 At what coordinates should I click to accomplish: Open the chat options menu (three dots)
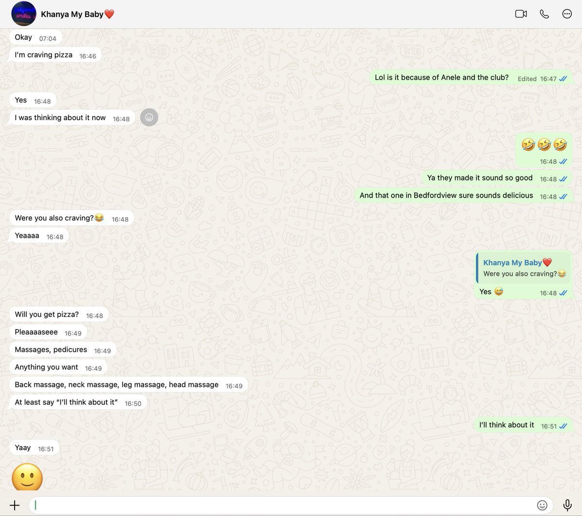(x=567, y=14)
